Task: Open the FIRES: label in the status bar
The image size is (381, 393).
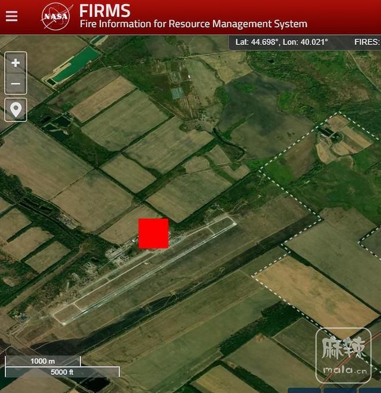Action: pyautogui.click(x=366, y=42)
